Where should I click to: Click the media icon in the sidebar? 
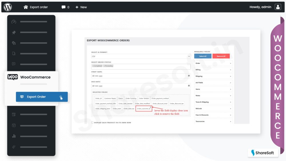point(14,43)
